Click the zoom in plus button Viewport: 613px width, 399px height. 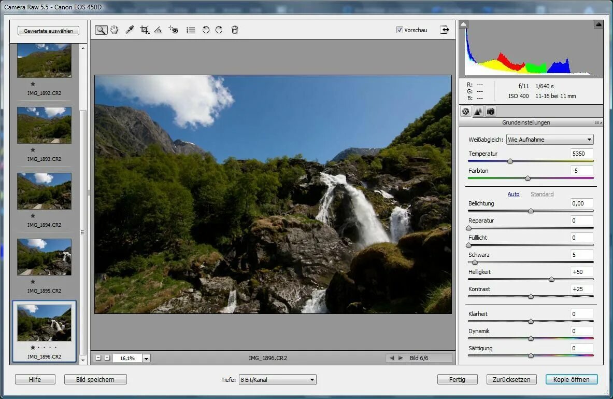click(x=107, y=358)
